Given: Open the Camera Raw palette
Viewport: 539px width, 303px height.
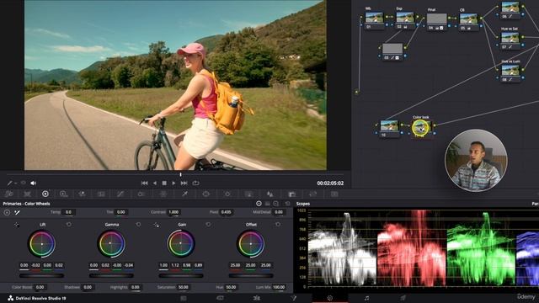Looking at the screenshot, I should click(8, 194).
